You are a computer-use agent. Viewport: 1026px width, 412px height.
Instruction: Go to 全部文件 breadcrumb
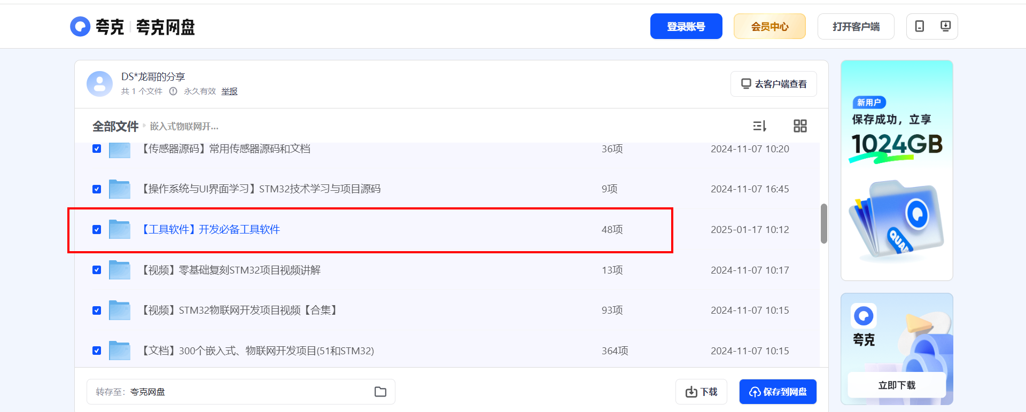point(115,127)
